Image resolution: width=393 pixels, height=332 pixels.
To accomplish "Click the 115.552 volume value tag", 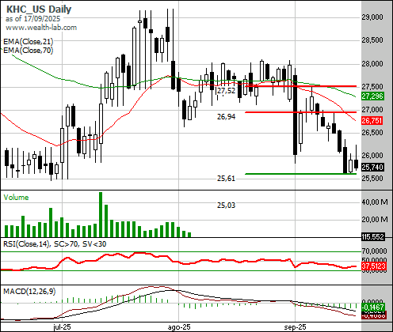I will (372, 236).
